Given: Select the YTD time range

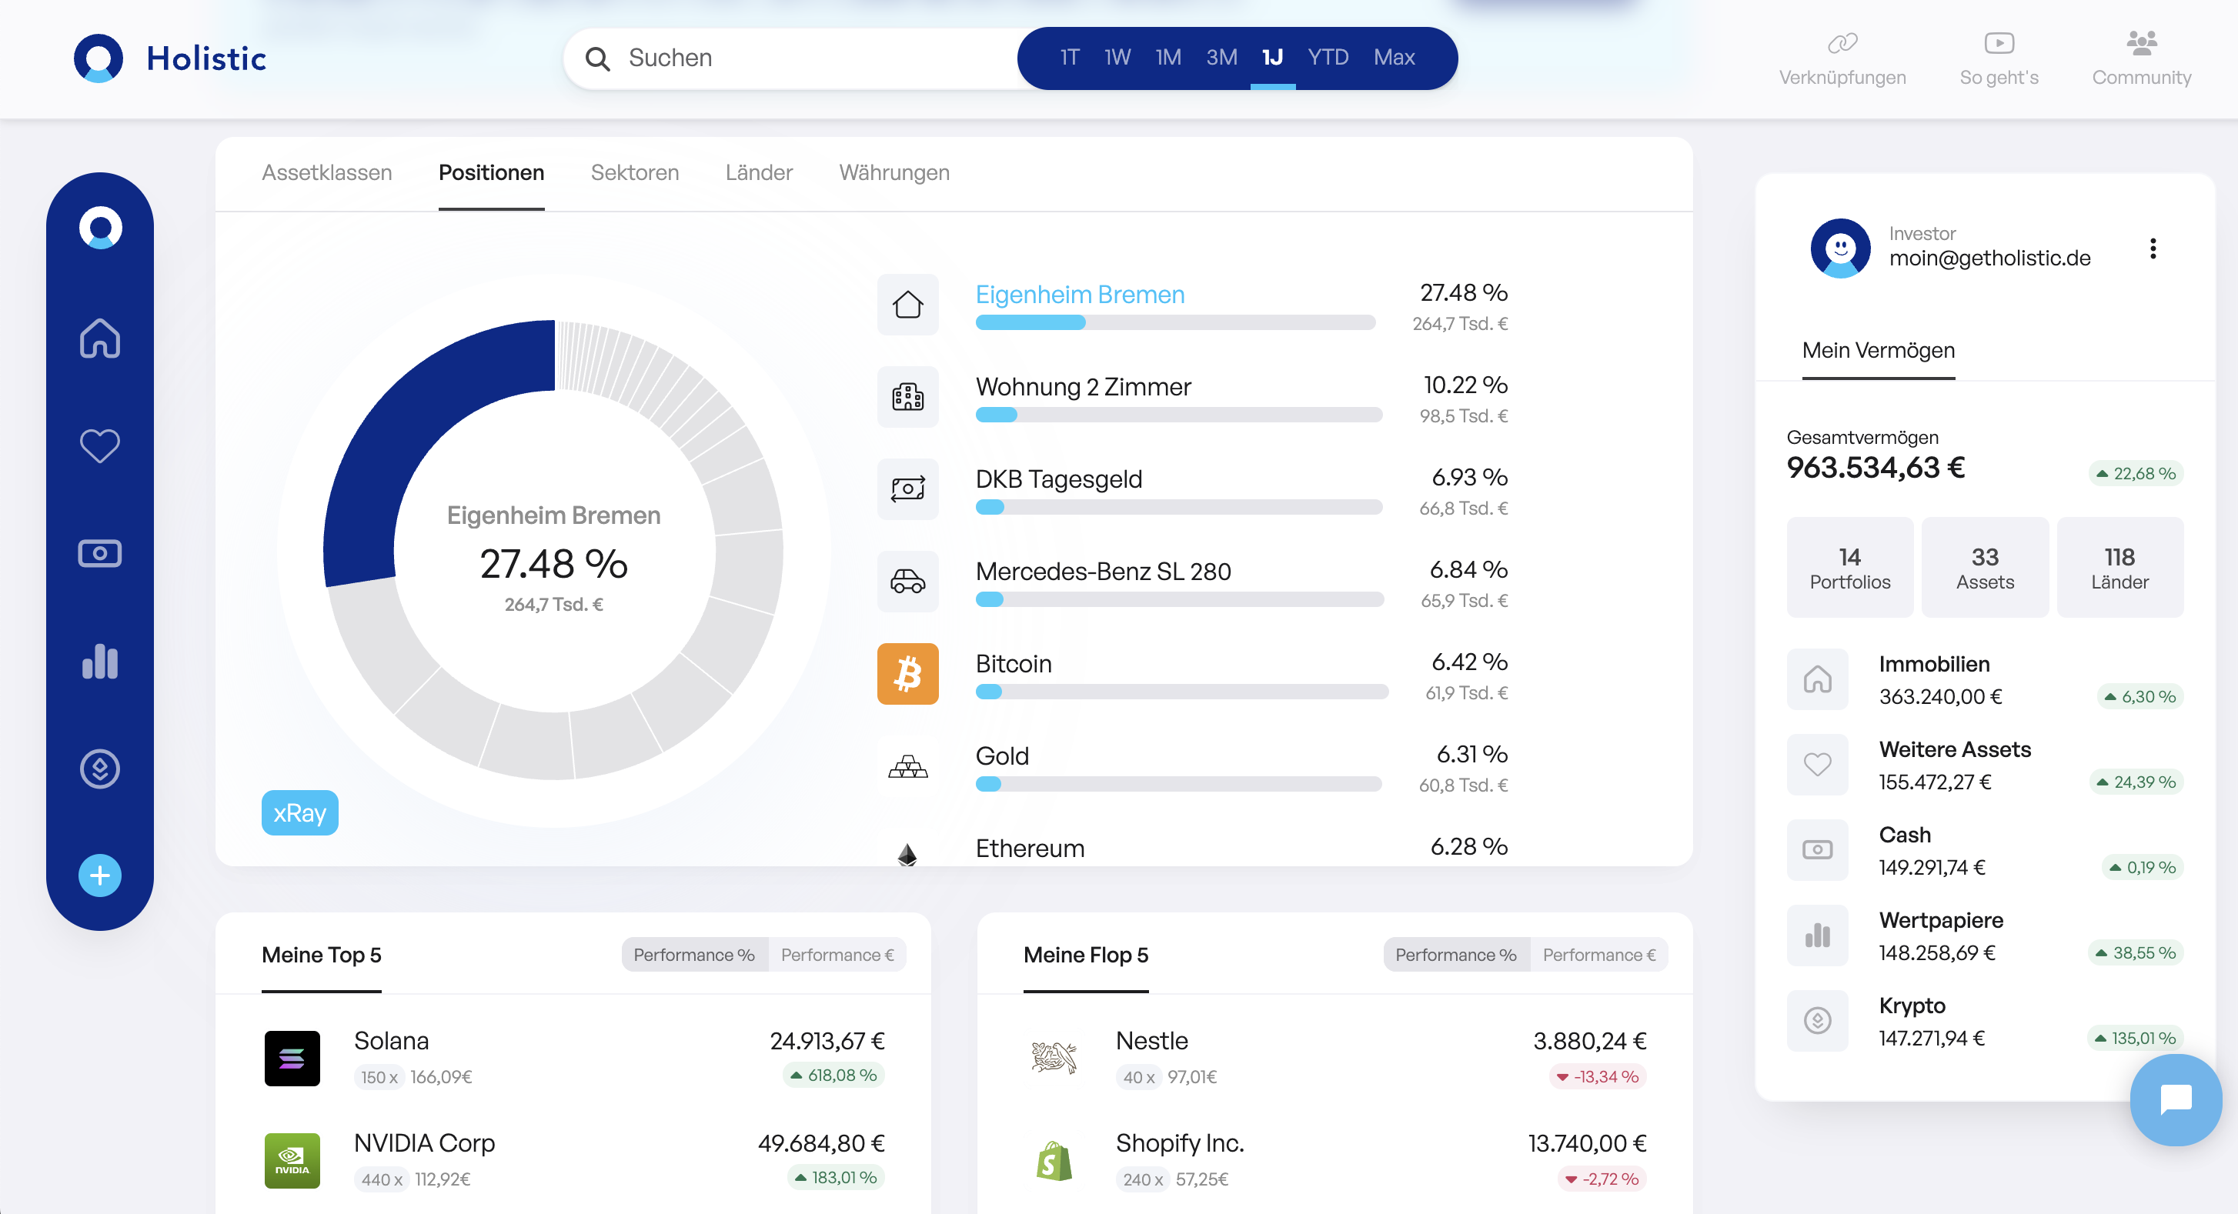Looking at the screenshot, I should click(1328, 57).
